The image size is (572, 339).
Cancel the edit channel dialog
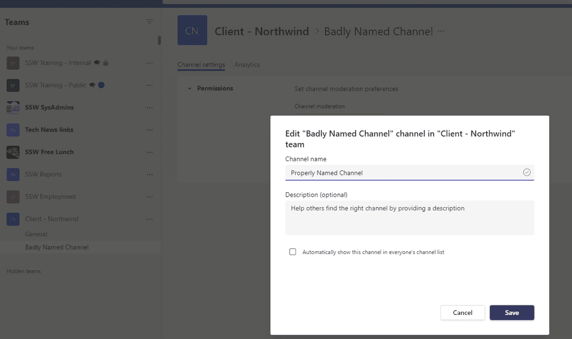(463, 313)
